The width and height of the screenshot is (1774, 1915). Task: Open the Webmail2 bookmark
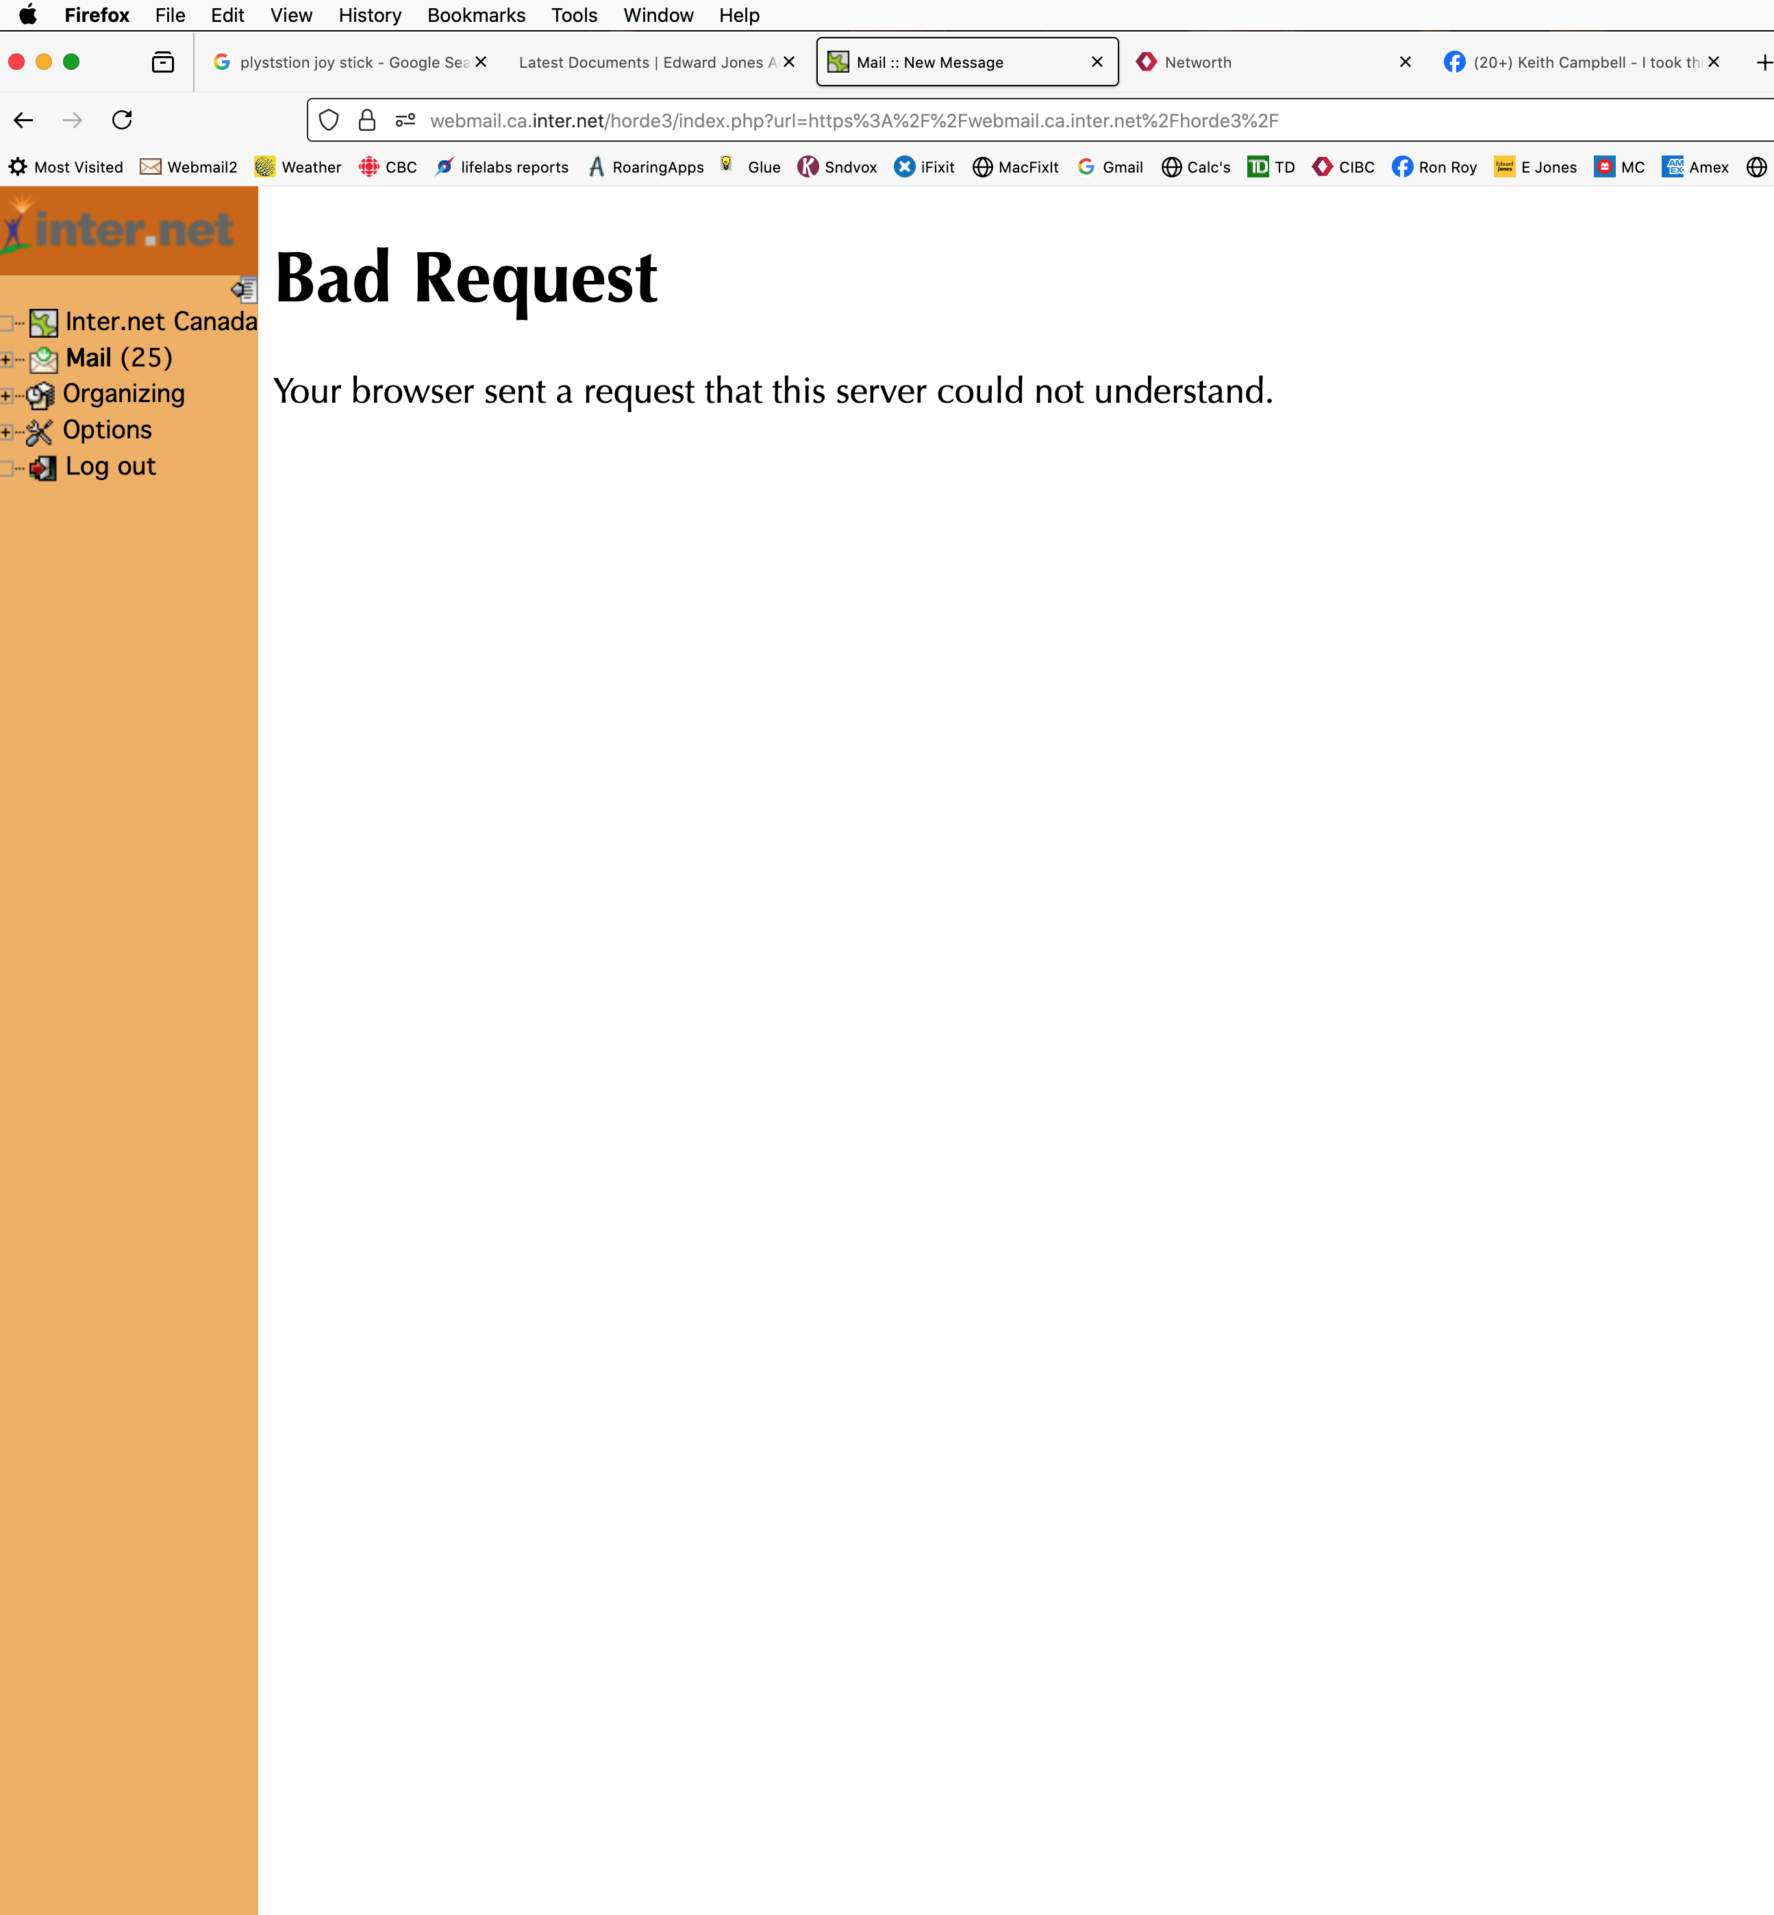click(x=189, y=167)
